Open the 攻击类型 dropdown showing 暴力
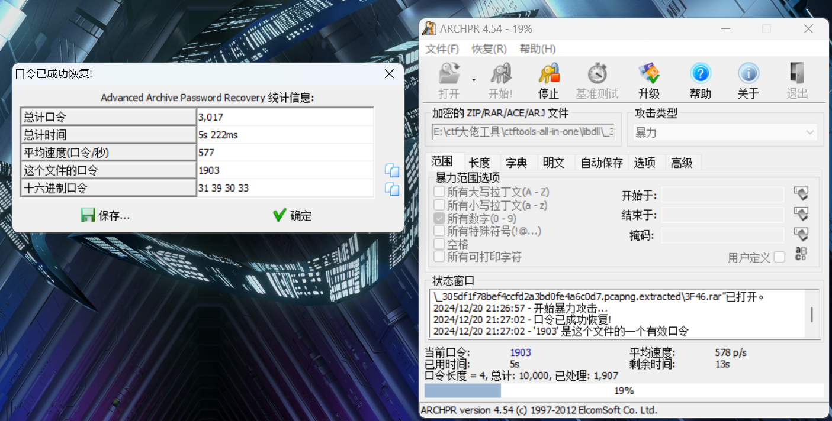This screenshot has height=421, width=832. (725, 132)
